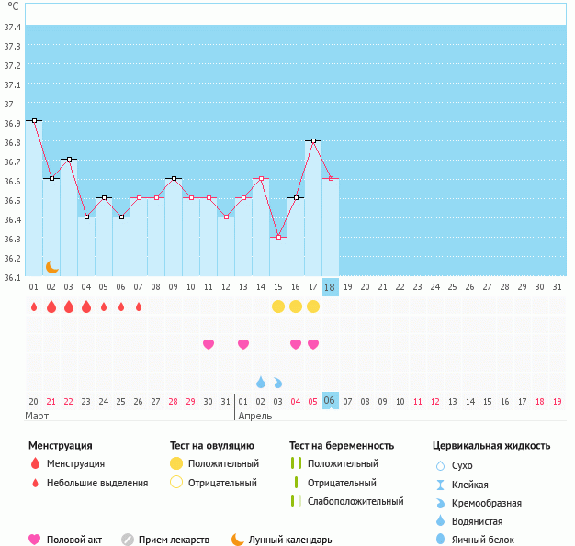Screen dimensions: 575x546
Task: Click the cervical fluid drop on cycle day 14
Action: click(x=261, y=382)
